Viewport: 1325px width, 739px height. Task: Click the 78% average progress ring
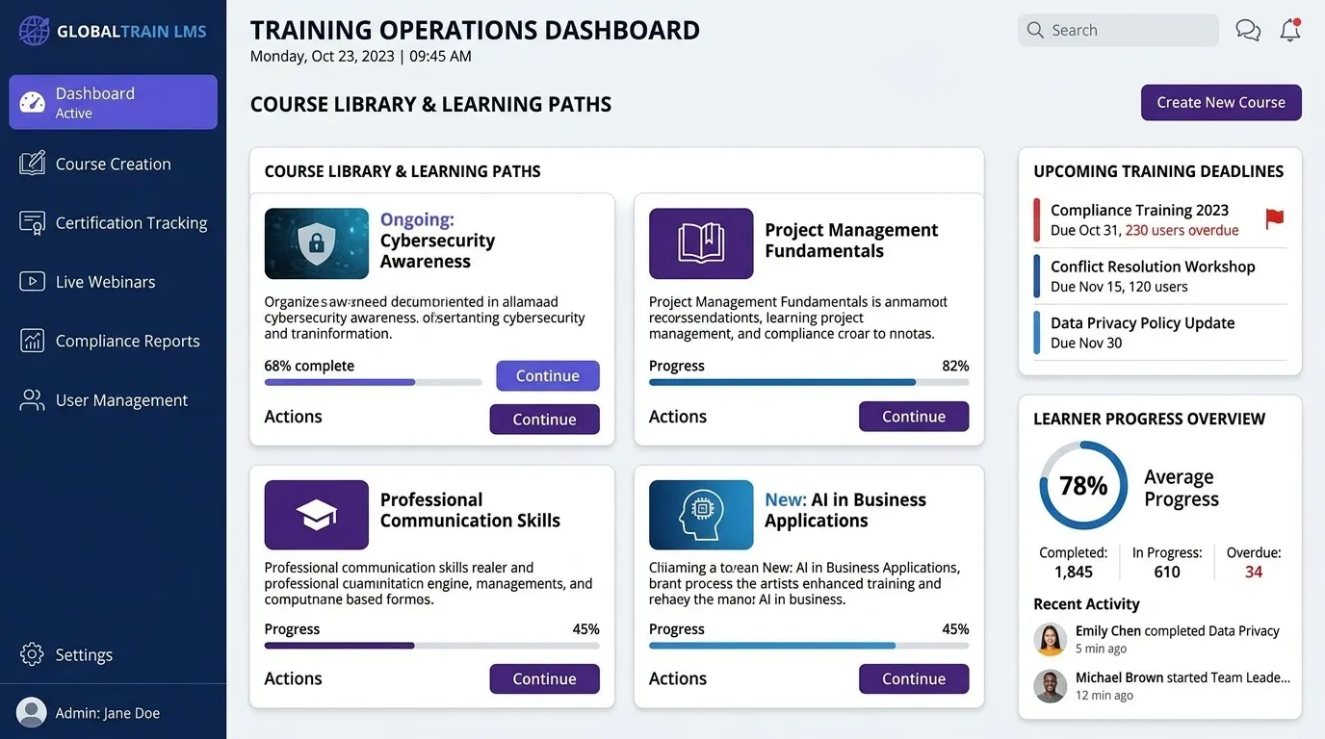(1083, 485)
